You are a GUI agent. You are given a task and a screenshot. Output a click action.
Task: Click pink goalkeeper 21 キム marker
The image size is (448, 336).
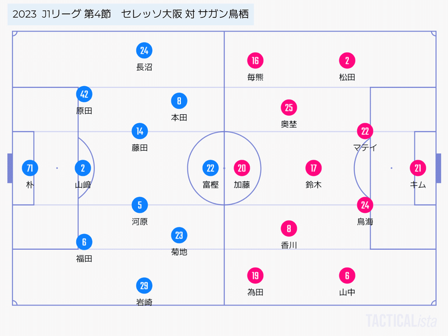(418, 168)
